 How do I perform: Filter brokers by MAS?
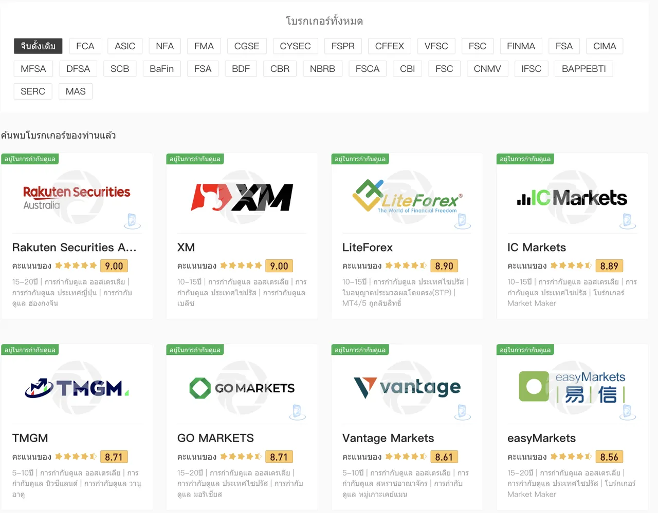[x=76, y=91]
